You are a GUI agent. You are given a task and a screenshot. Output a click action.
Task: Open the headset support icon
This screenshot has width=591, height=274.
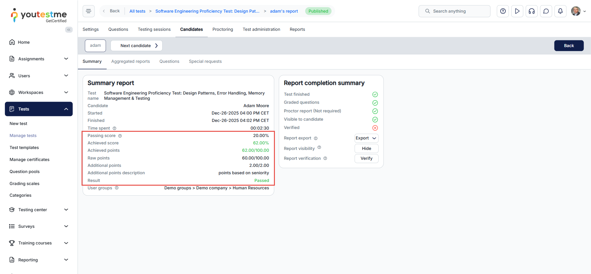[x=532, y=11]
